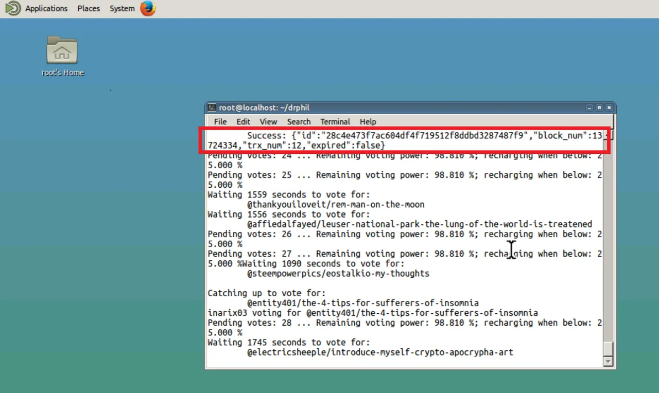The height and width of the screenshot is (393, 659).
Task: Minimize the terminal window
Action: click(x=589, y=108)
